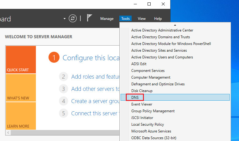The width and height of the screenshot is (239, 141).
Task: Click the Create a server group link
Action: pos(95,101)
